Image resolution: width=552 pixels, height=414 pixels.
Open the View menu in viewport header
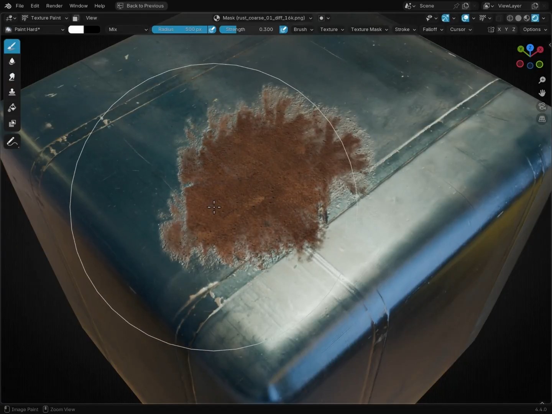pos(91,18)
